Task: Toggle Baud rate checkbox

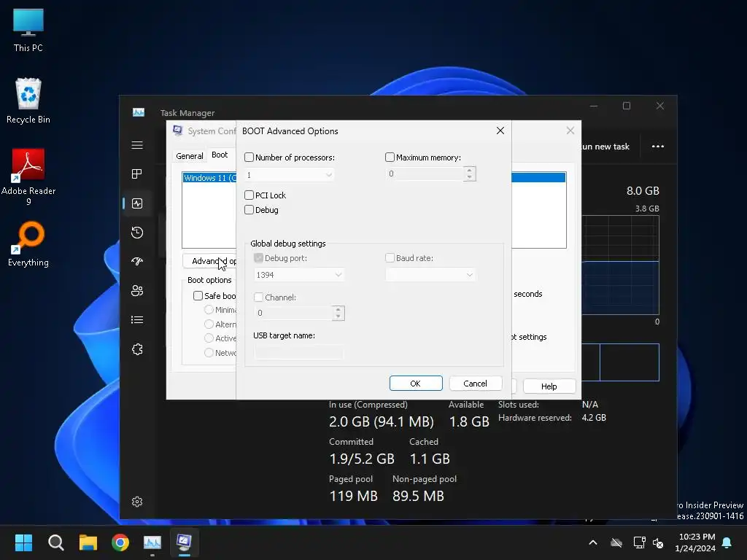Action: (390, 257)
